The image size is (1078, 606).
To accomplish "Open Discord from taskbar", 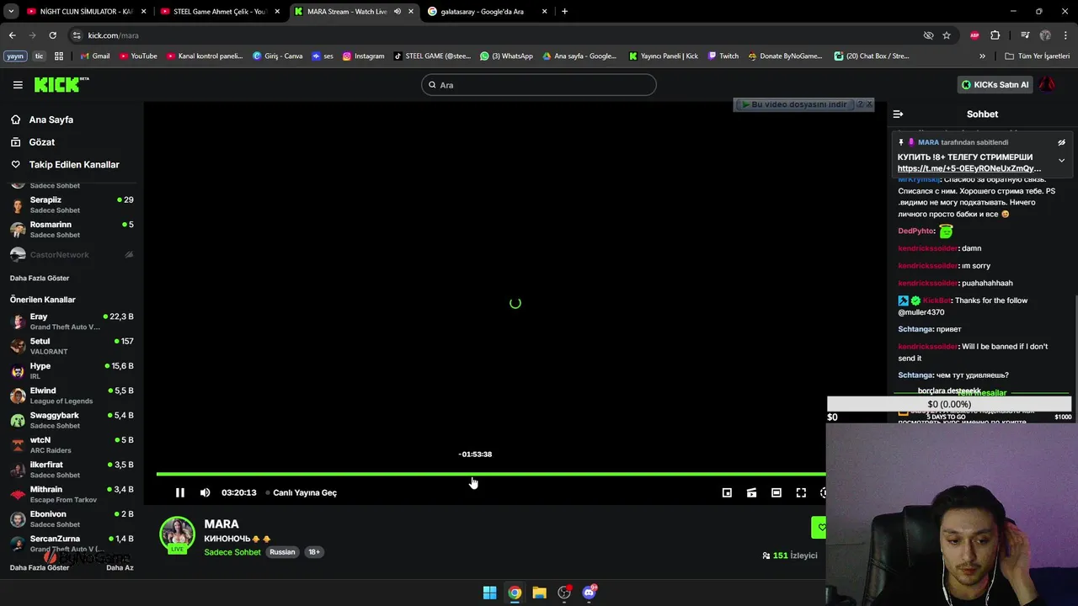I will coord(590,593).
